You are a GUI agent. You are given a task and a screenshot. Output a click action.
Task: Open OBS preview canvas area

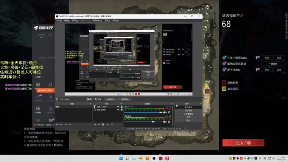[x=129, y=60]
